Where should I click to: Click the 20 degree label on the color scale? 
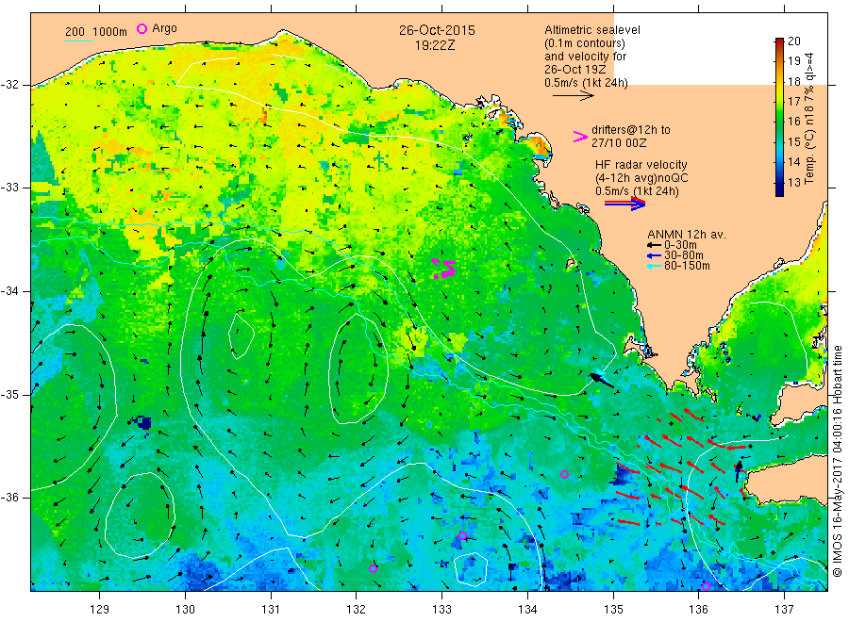793,41
